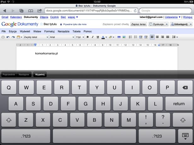
Task: Tap the Google search field
Action: [x=165, y=11]
